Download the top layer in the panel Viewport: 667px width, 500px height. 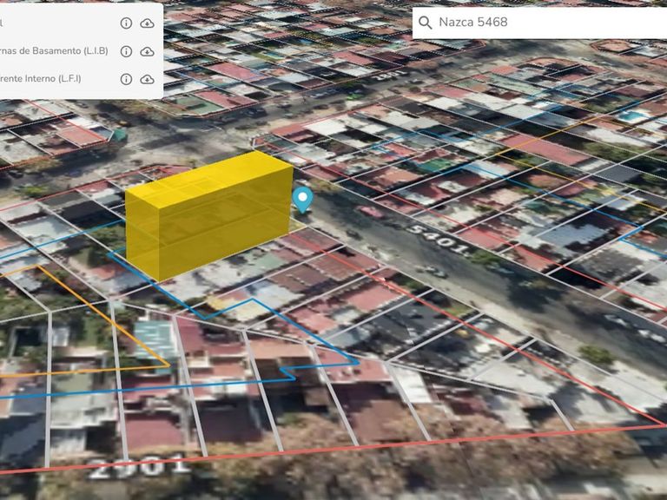click(148, 23)
